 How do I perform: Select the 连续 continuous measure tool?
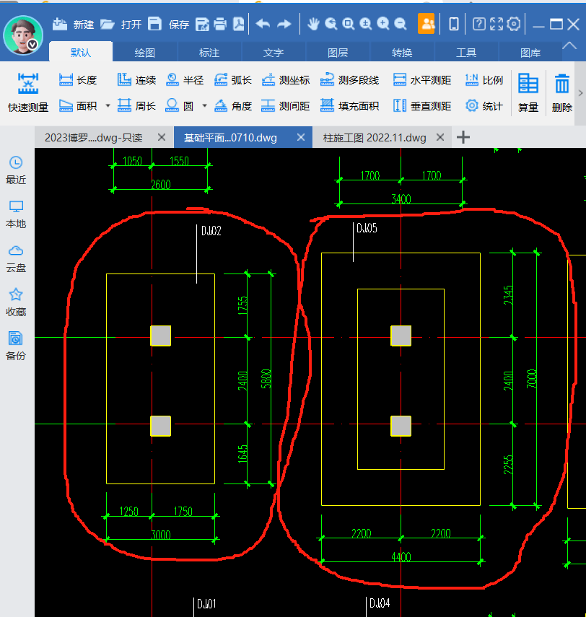136,80
